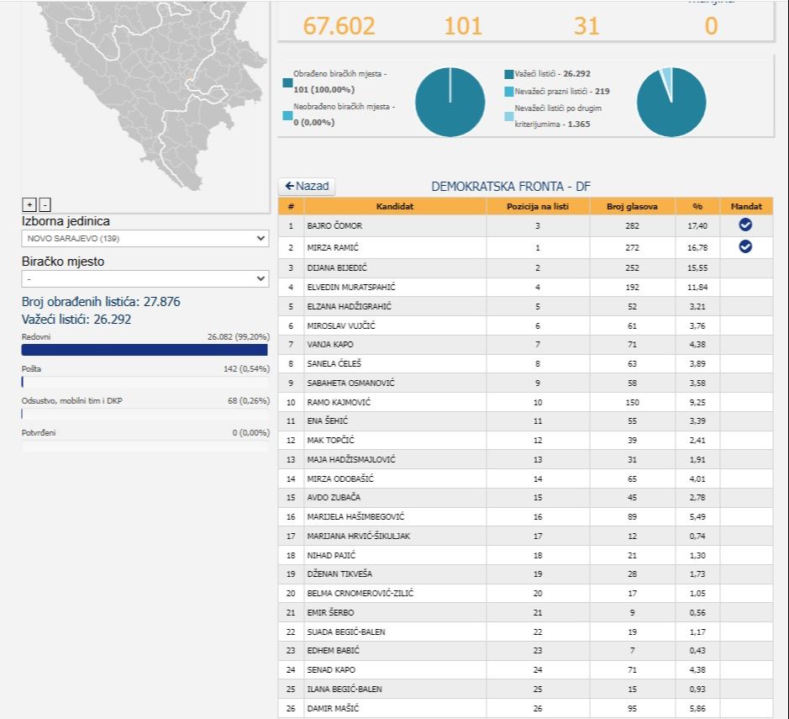Sort by the Kandidat column header

[x=395, y=206]
